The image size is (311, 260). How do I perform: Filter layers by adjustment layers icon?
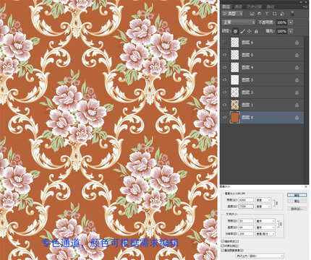260,14
